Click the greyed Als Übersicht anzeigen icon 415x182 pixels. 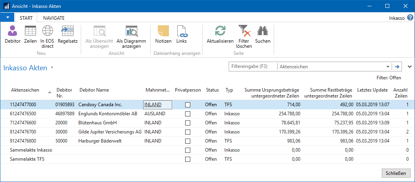[99, 31]
